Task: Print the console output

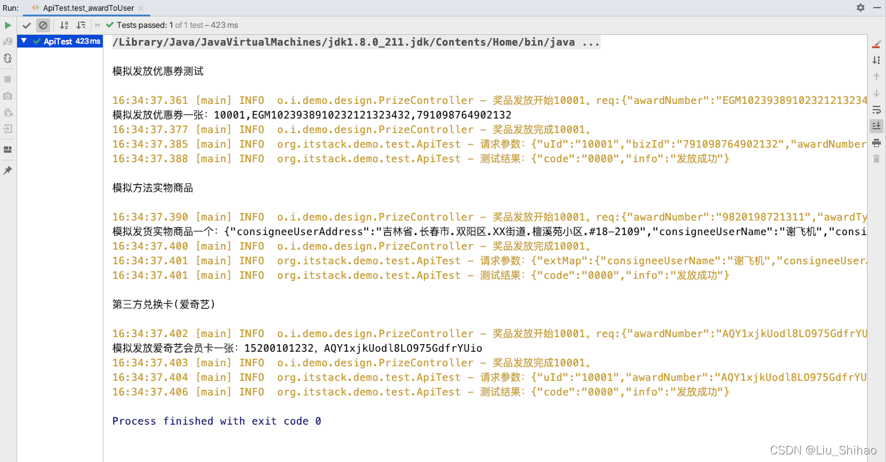Action: pos(876,143)
